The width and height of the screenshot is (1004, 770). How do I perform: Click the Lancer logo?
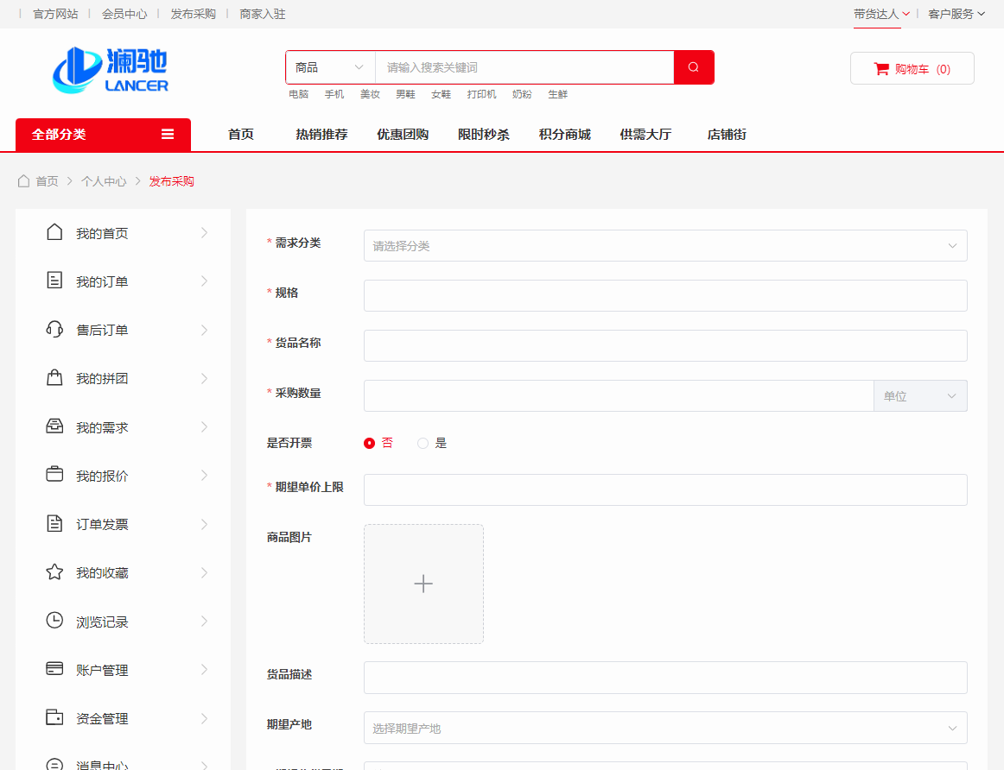click(111, 70)
